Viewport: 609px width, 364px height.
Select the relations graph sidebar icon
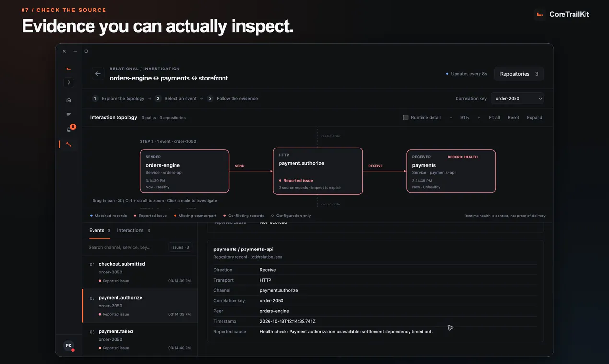[x=69, y=144]
